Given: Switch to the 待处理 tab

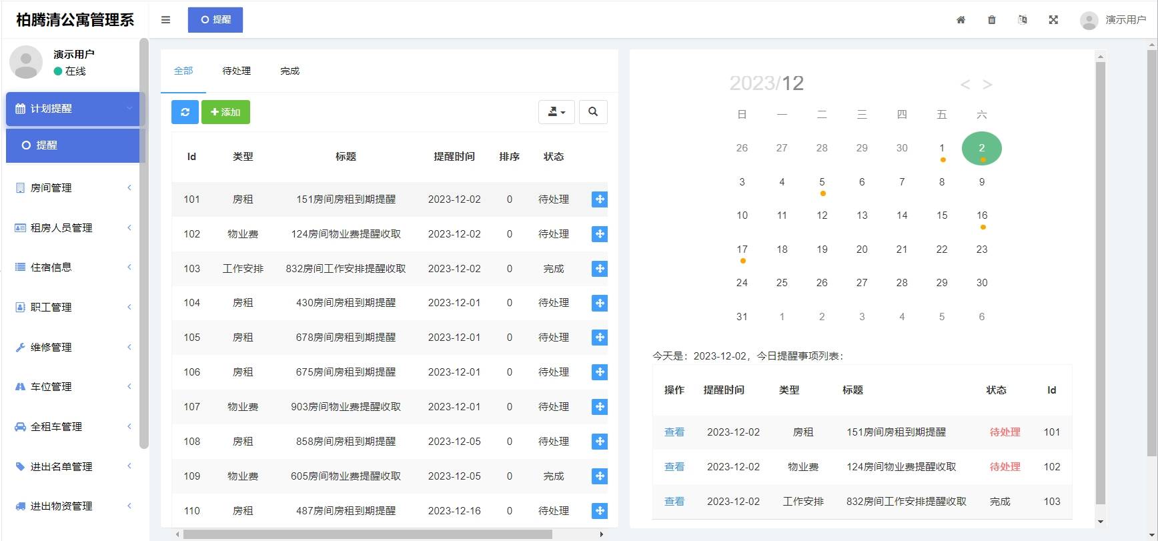Looking at the screenshot, I should click(236, 71).
